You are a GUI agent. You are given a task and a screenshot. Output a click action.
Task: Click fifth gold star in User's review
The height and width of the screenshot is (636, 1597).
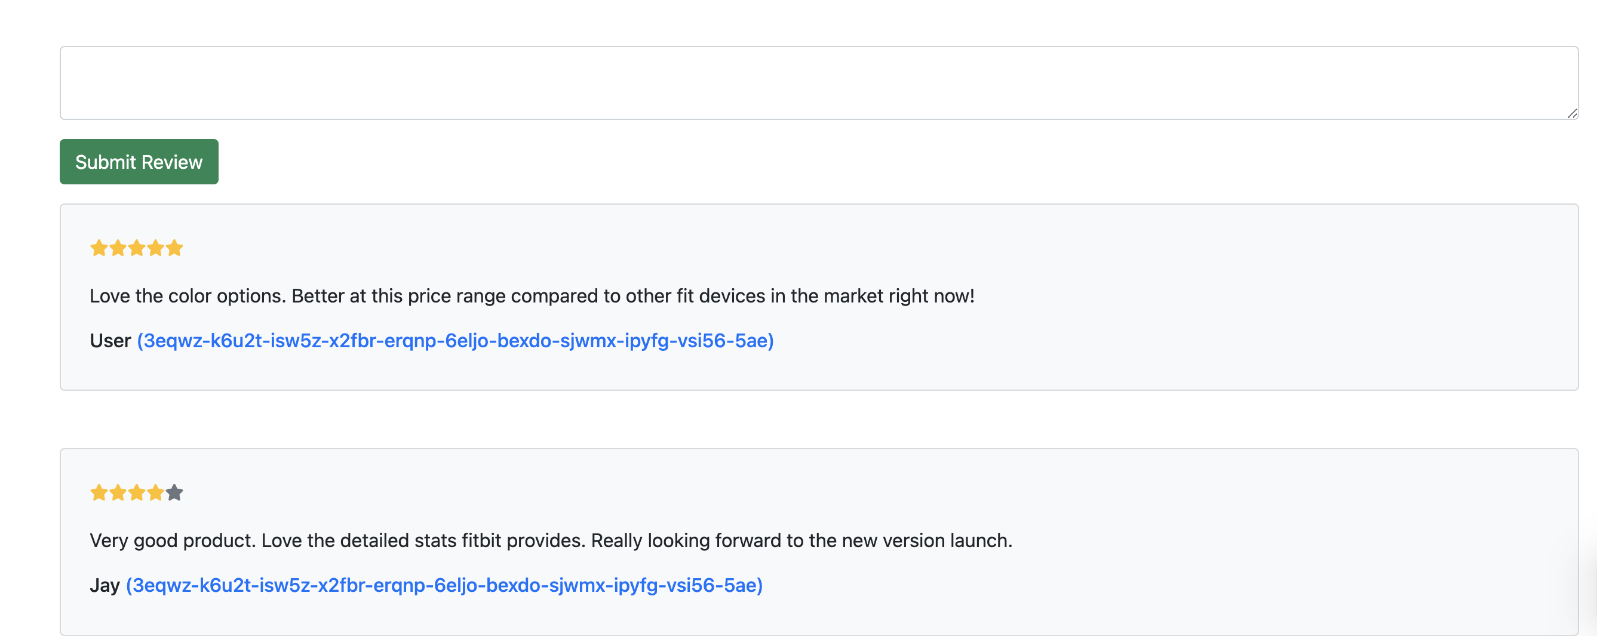pyautogui.click(x=174, y=248)
